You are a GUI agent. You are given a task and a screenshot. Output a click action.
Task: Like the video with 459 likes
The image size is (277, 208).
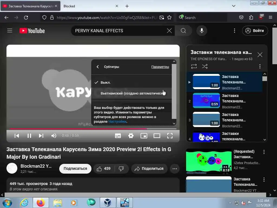(x=104, y=168)
